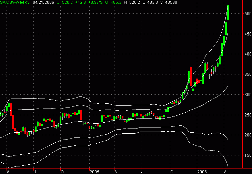Click the latest green candle near 500
This screenshot has height=174, width=252.
pos(228,12)
